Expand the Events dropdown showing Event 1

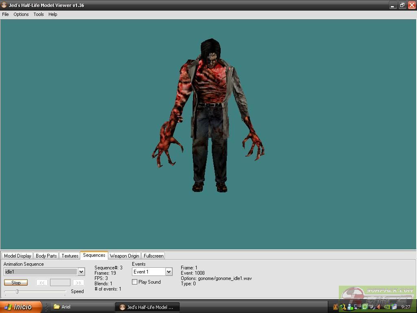tap(169, 272)
